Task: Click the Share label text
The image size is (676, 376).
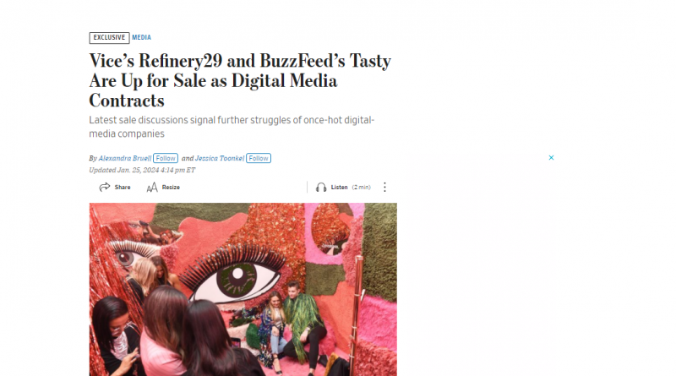Action: tap(123, 187)
